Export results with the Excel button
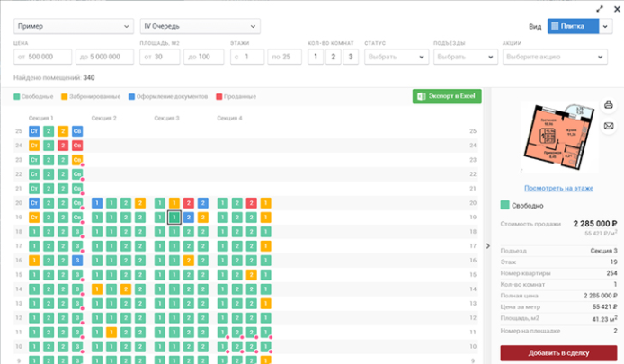The image size is (624, 364). 447,96
